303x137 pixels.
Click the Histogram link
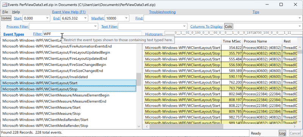154,34
